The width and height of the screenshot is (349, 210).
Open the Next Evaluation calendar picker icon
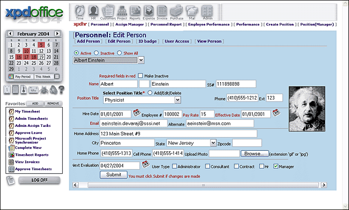coord(145,164)
